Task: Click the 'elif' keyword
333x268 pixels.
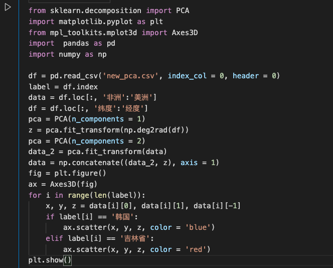Action: 54,238
